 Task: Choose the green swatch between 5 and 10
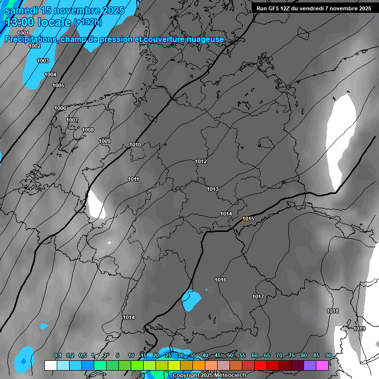pos(125,365)
